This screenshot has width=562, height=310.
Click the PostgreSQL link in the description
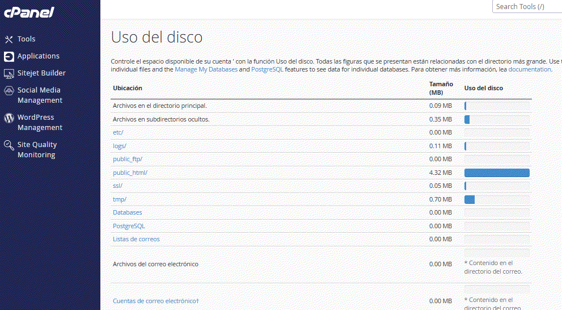(267, 69)
